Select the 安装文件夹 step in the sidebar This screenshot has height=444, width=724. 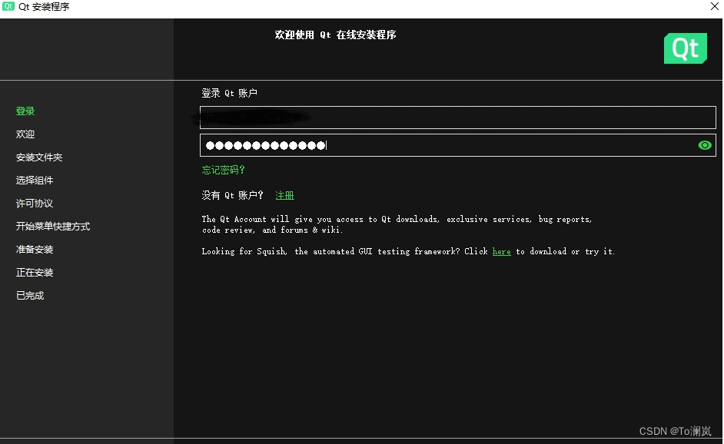[x=39, y=157]
